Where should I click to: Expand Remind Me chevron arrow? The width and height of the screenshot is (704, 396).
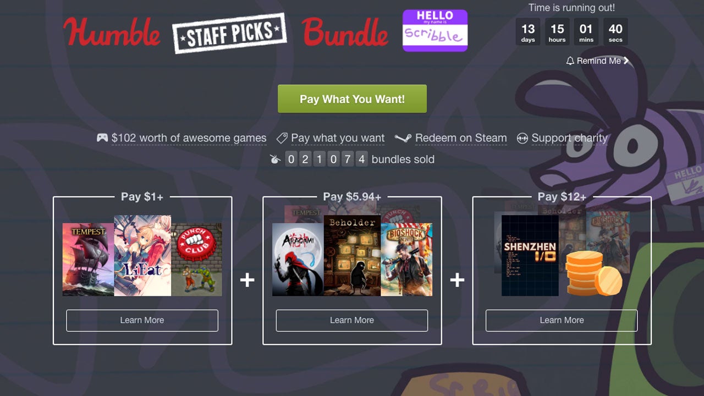tap(626, 61)
